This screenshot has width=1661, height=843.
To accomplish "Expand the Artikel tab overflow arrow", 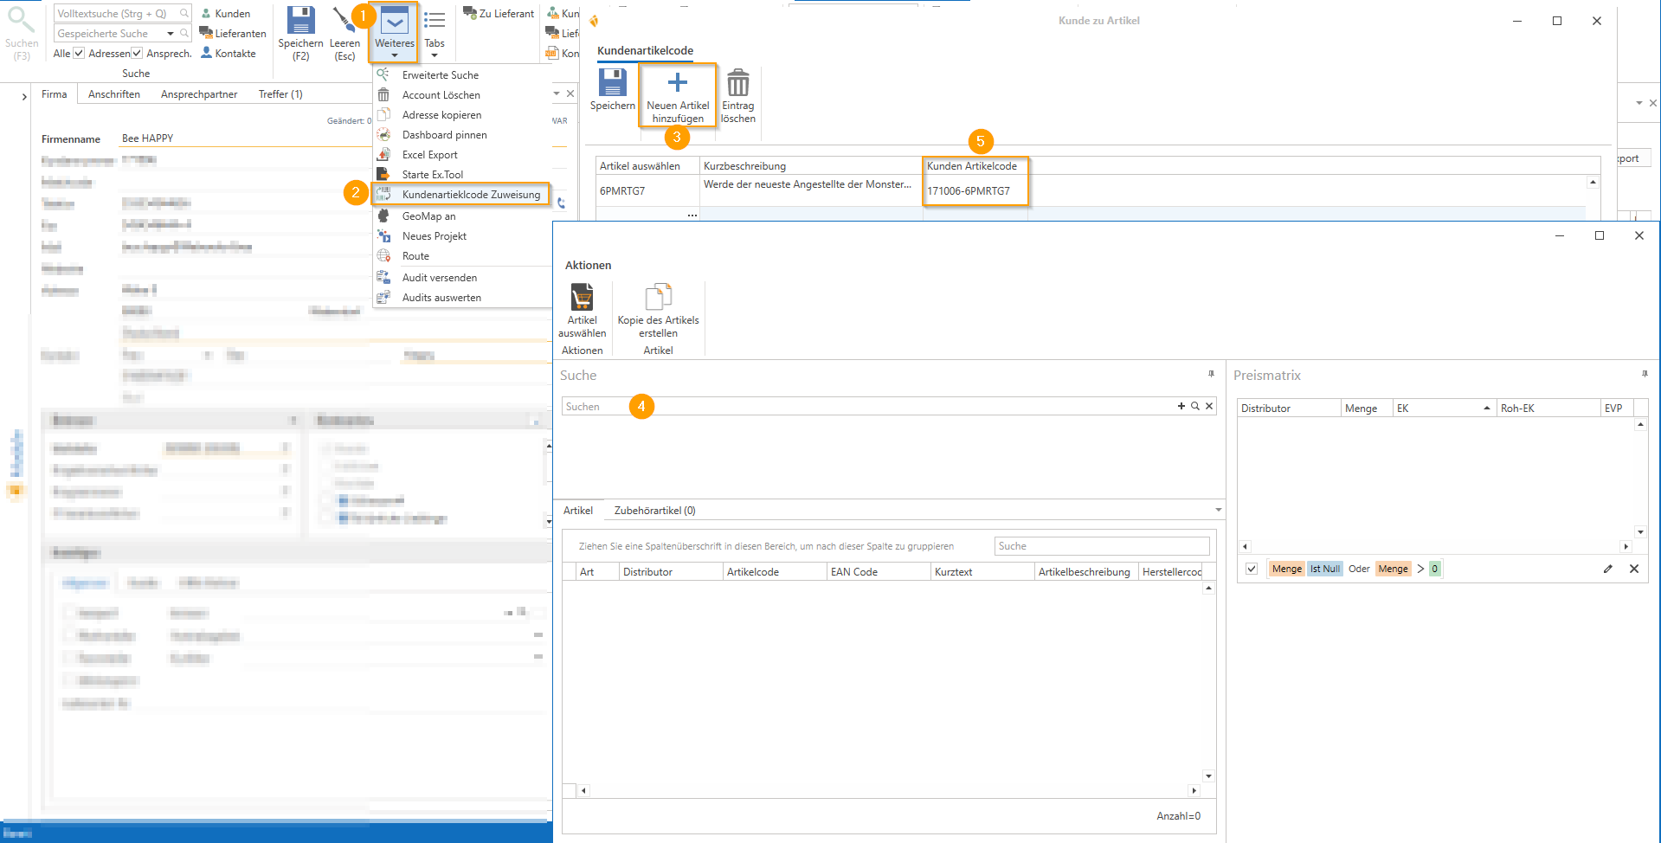I will pos(1218,511).
